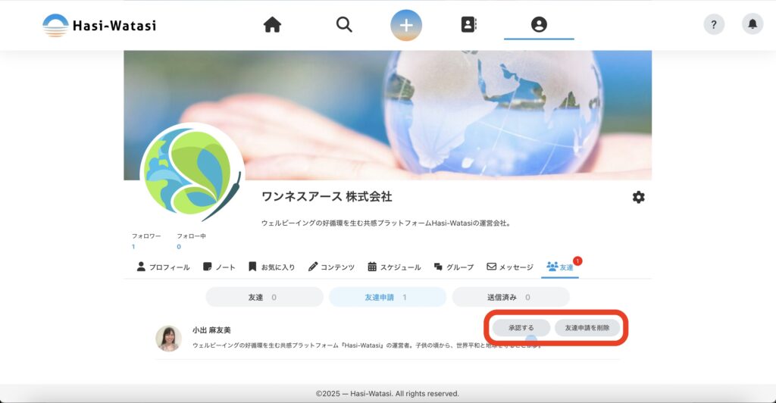Open the contacts address book icon

[x=469, y=25]
